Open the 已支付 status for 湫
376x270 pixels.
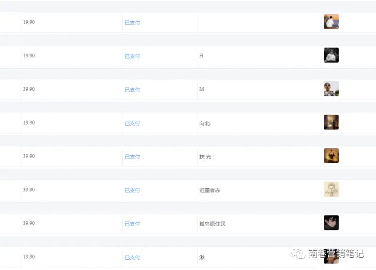coord(133,257)
